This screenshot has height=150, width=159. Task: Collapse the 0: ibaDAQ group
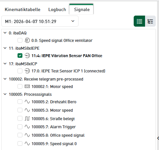click(5, 33)
